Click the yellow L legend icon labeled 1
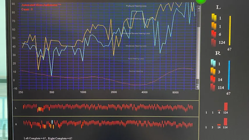The height and width of the screenshot is (140, 249). 214,17
